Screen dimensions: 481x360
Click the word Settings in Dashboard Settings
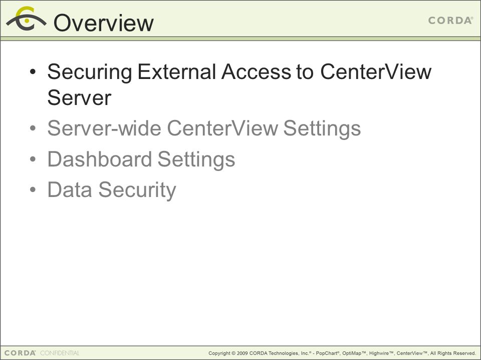[196, 159]
